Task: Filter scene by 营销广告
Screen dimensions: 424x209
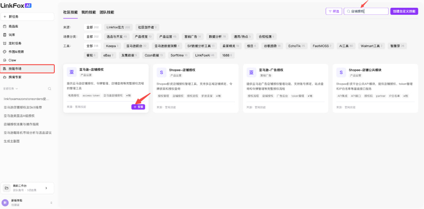Action: tap(193, 36)
